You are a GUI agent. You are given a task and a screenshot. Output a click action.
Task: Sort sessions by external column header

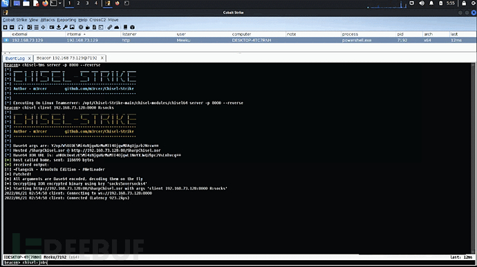[38, 34]
